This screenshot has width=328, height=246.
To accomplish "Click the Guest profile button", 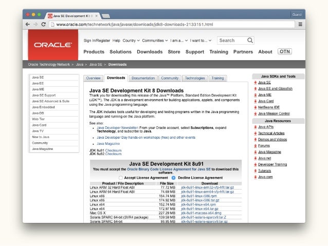I will point(297,14).
